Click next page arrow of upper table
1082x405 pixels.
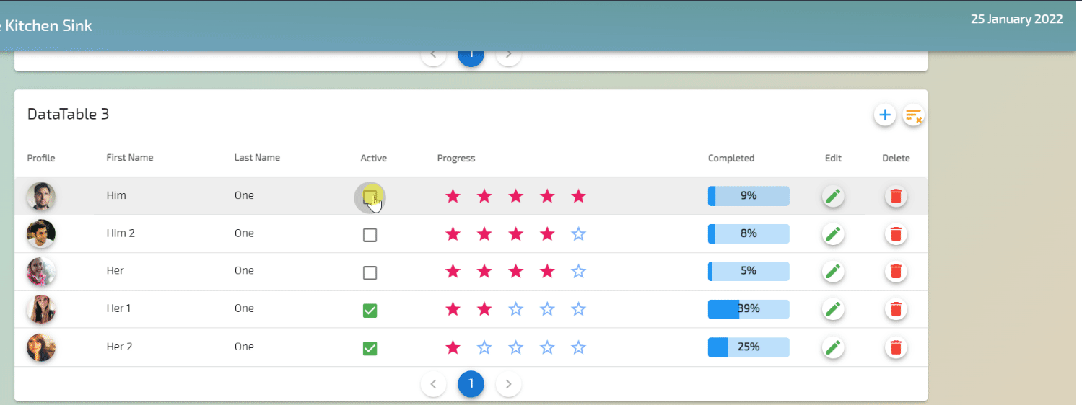click(508, 55)
